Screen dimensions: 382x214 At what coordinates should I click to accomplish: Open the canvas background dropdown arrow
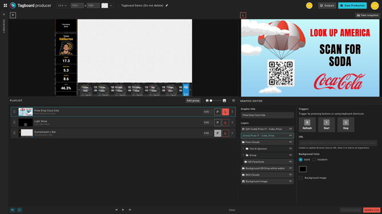pyautogui.click(x=111, y=5)
